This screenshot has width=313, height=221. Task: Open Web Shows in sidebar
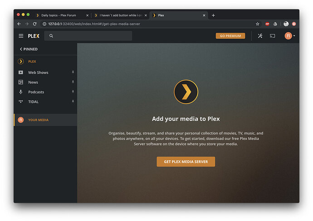coord(45,72)
